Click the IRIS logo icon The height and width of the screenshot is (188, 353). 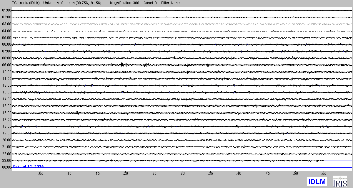click(x=340, y=181)
